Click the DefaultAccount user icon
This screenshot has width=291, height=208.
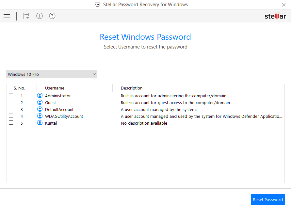pyautogui.click(x=40, y=109)
